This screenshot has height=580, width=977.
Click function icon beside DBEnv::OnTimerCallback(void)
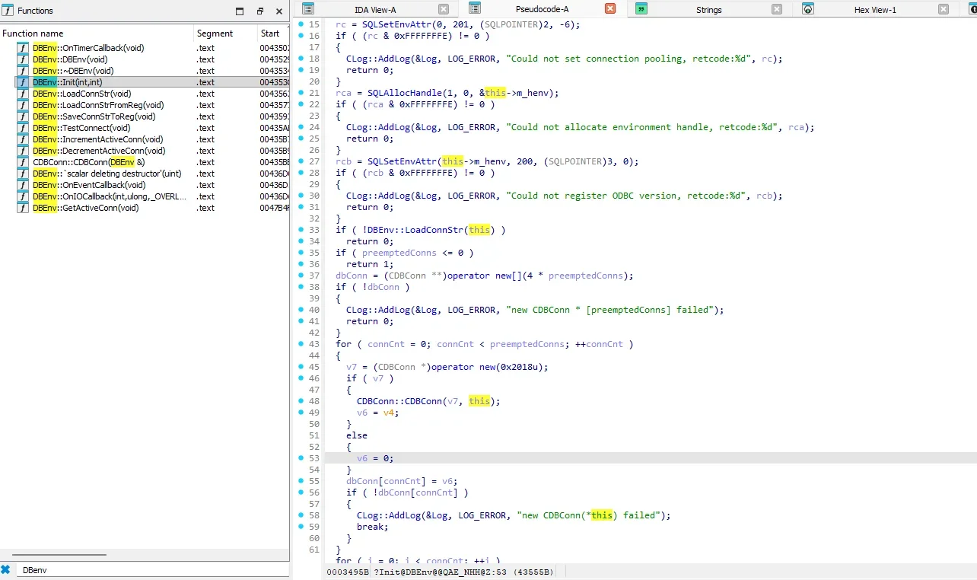[x=24, y=48]
